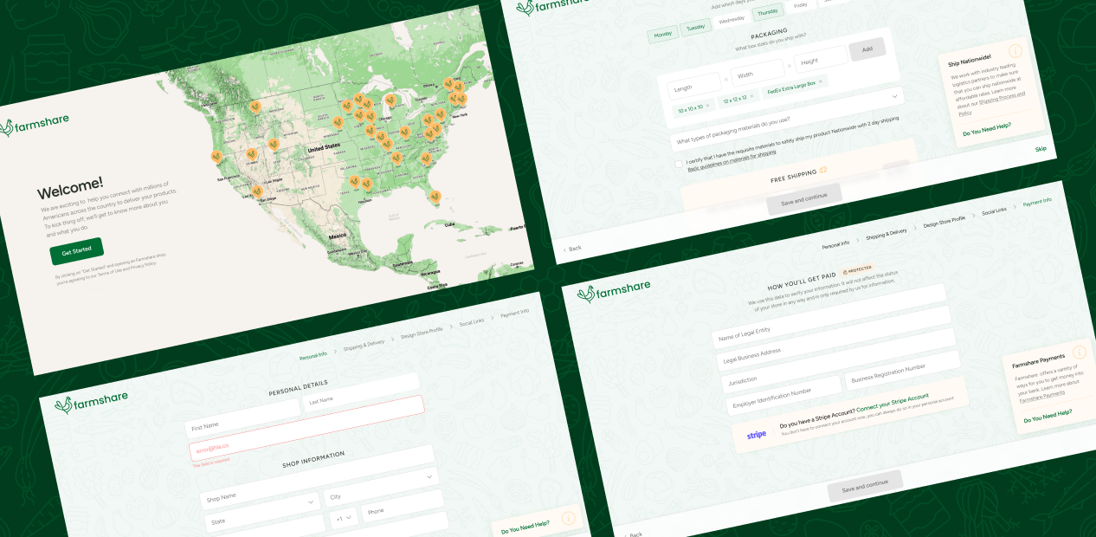
Task: Click the info icon in the Farmshare Payments card
Action: (1079, 352)
